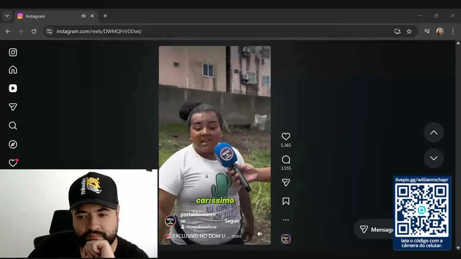Open portaldocearense profile name
This screenshot has height=259, width=461.
[x=198, y=218]
